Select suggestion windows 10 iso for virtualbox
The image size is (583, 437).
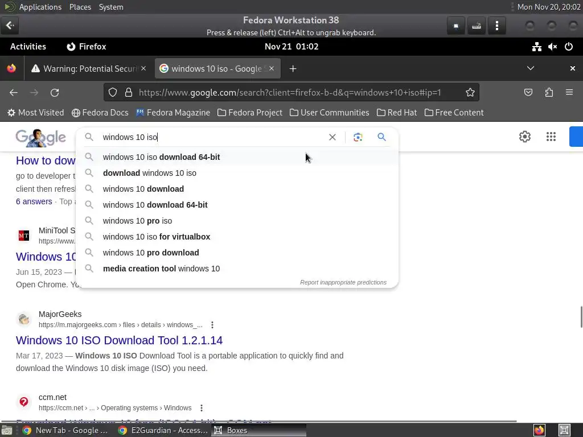[x=237, y=237]
